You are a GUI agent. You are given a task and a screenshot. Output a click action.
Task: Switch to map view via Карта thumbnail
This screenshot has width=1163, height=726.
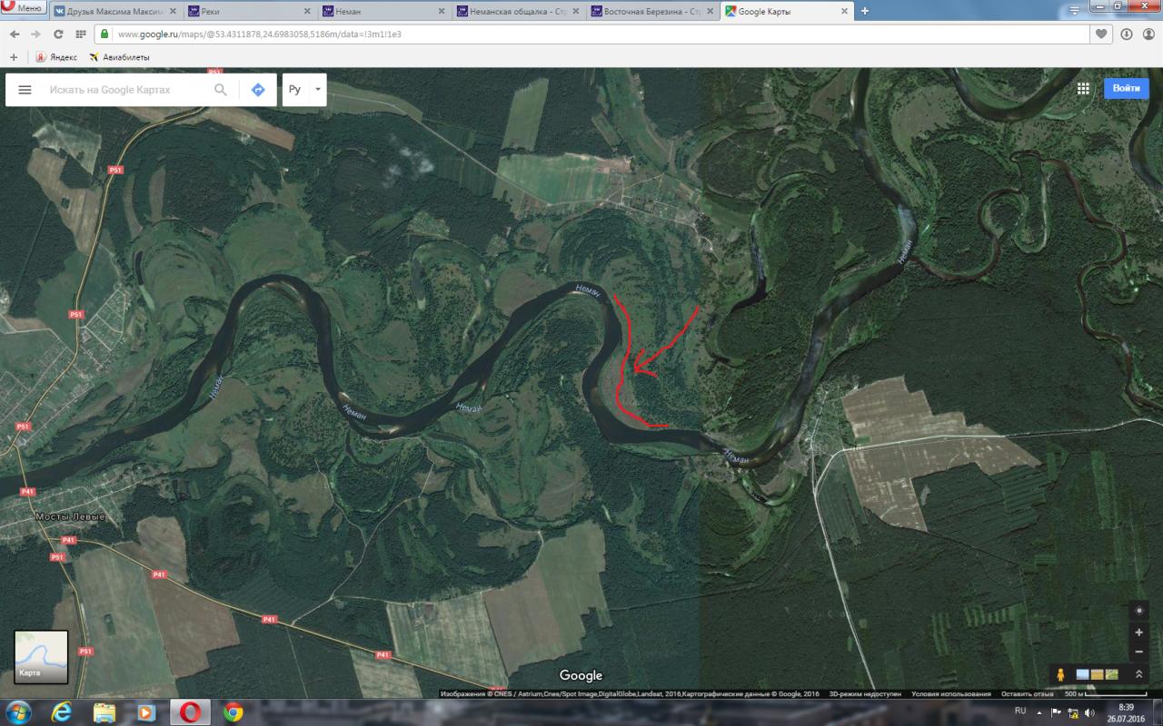[41, 657]
